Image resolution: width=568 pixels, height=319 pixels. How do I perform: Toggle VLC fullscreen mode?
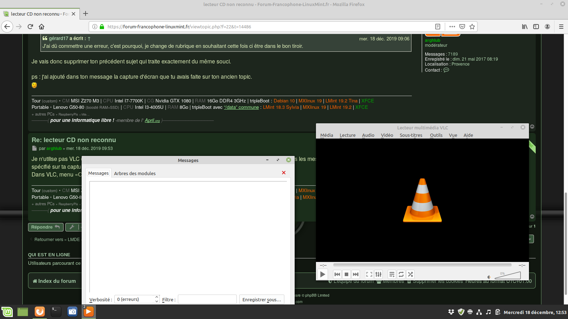point(369,274)
